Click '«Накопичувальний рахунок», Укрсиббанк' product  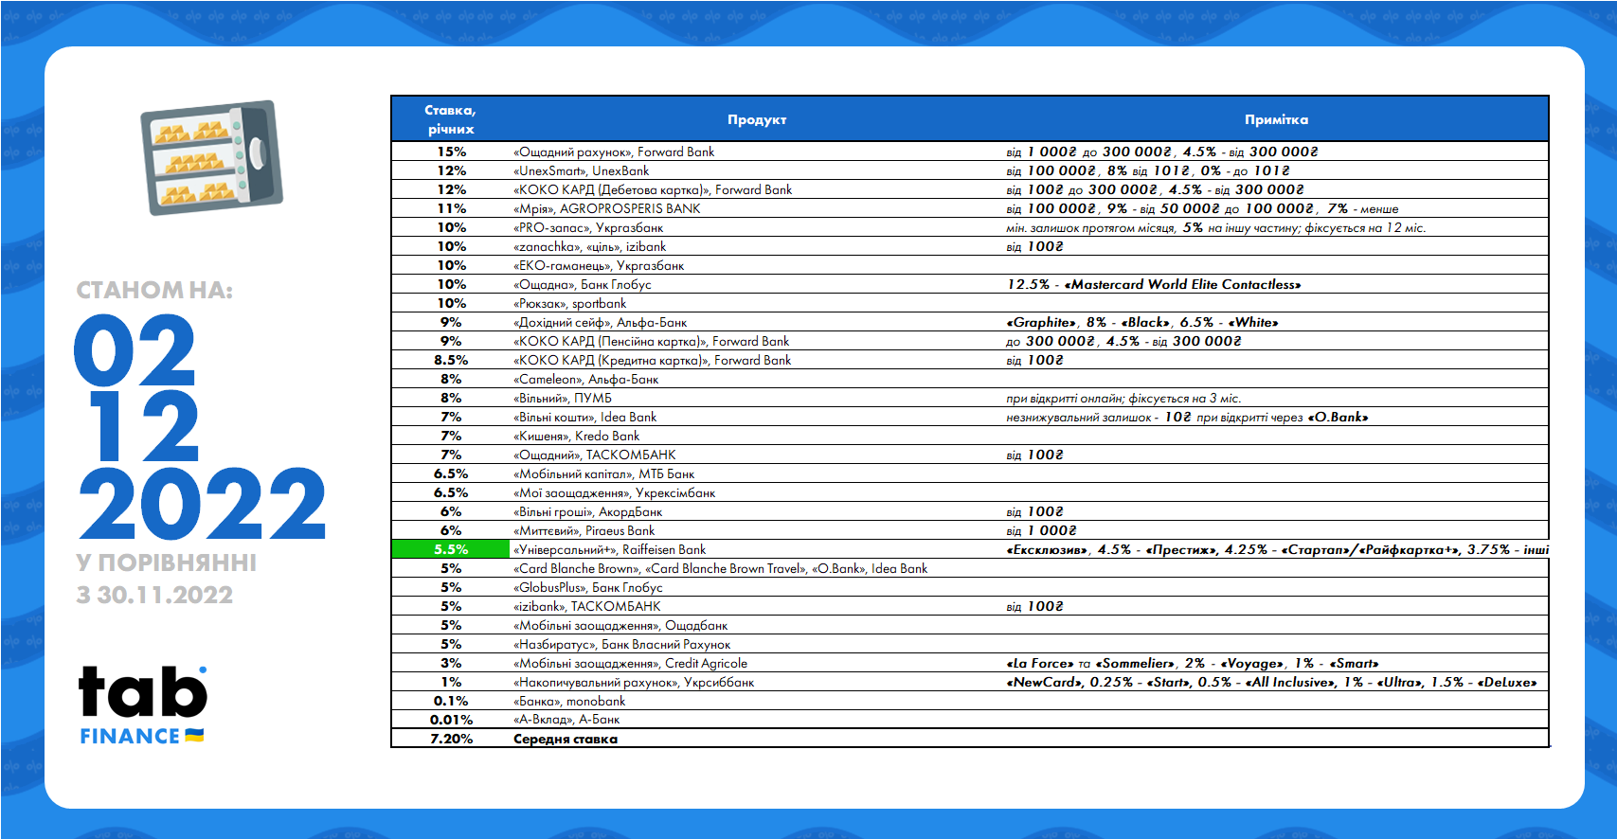click(x=634, y=682)
